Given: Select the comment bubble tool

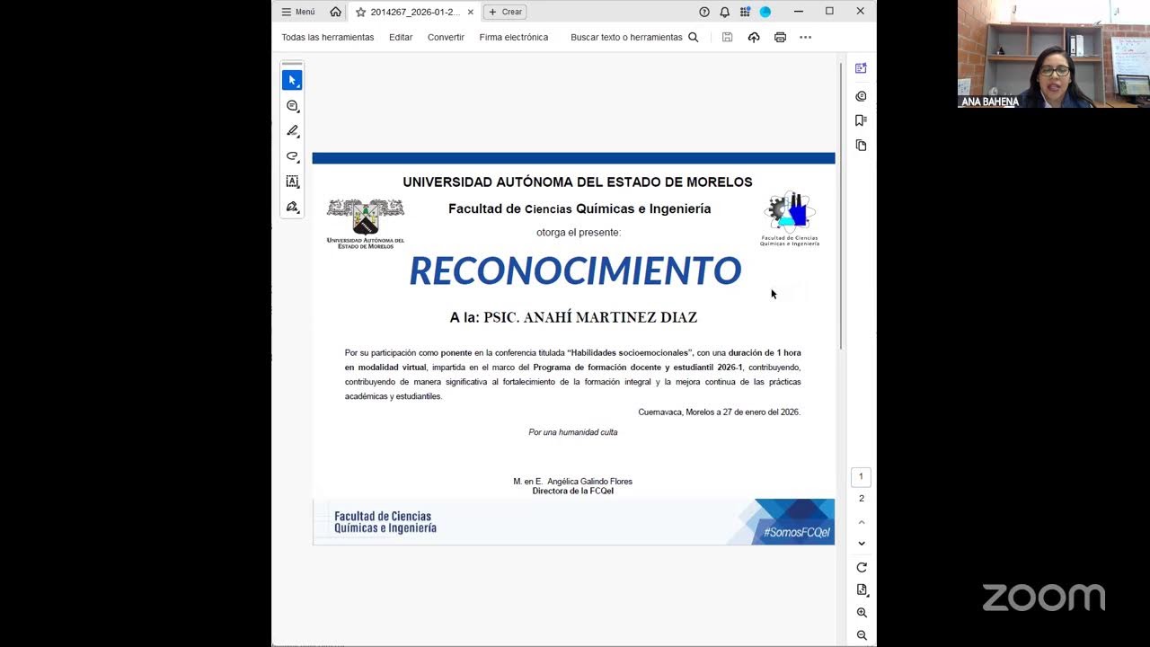Looking at the screenshot, I should click(x=292, y=106).
